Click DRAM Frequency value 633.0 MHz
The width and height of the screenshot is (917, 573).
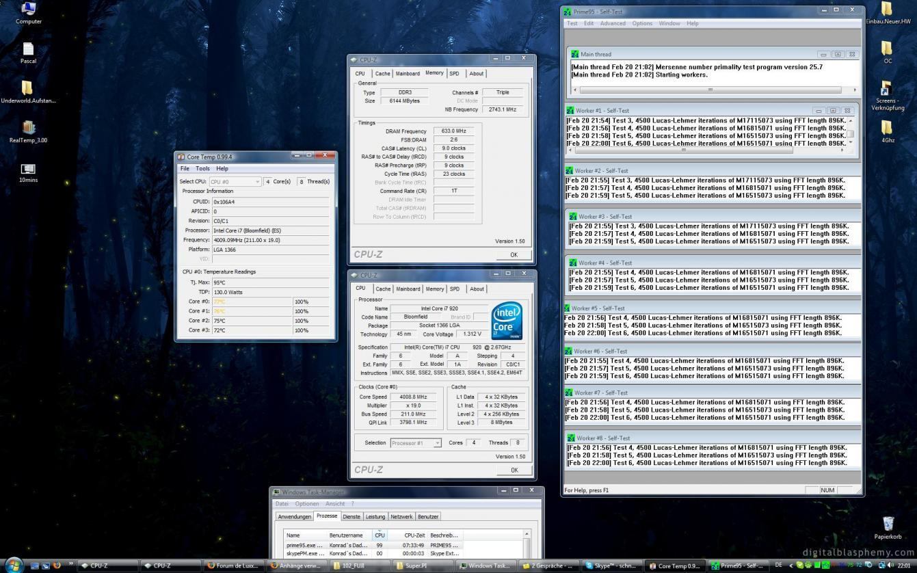(453, 131)
